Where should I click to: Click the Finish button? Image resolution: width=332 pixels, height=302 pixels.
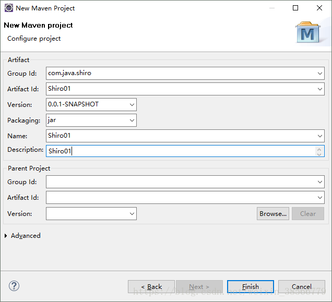coord(251,286)
